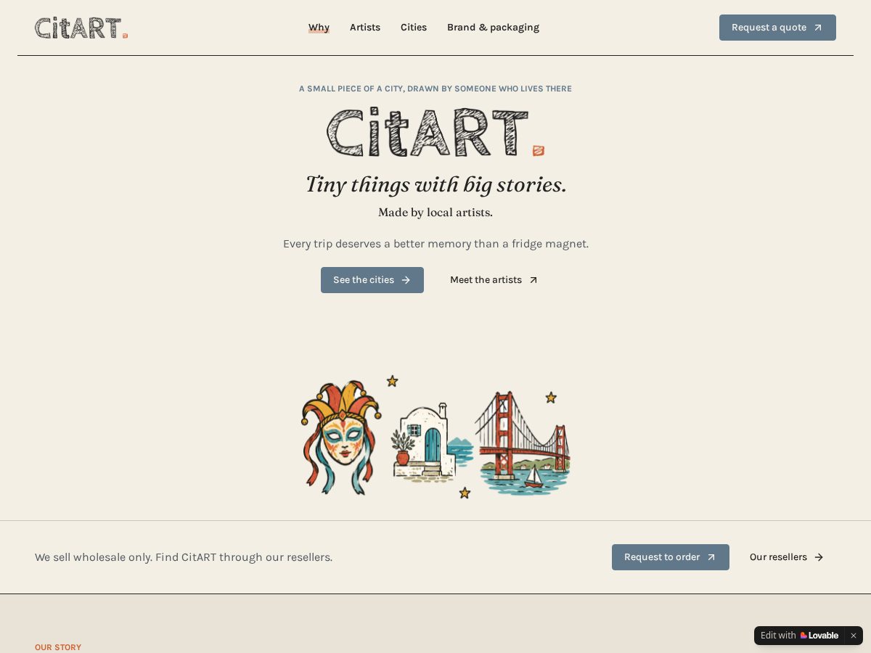Screen dimensions: 871x653
Task: Click the white Greek house illustration
Action: pos(431,443)
